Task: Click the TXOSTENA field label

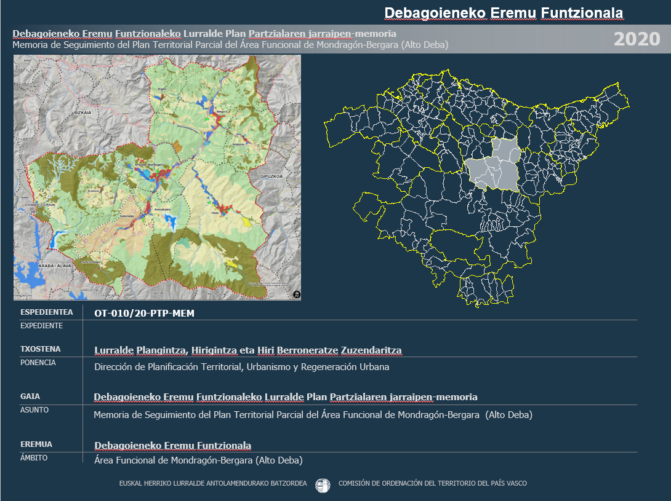Action: point(41,349)
